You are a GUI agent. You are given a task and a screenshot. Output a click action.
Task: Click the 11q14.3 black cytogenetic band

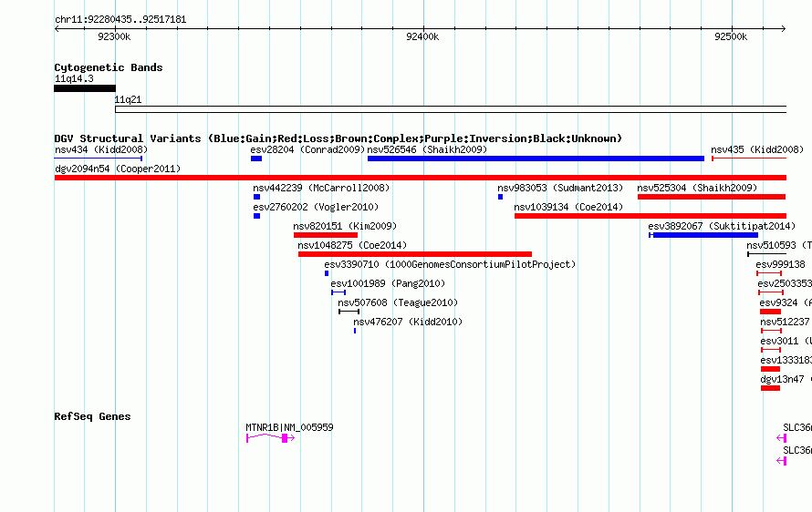tap(85, 88)
